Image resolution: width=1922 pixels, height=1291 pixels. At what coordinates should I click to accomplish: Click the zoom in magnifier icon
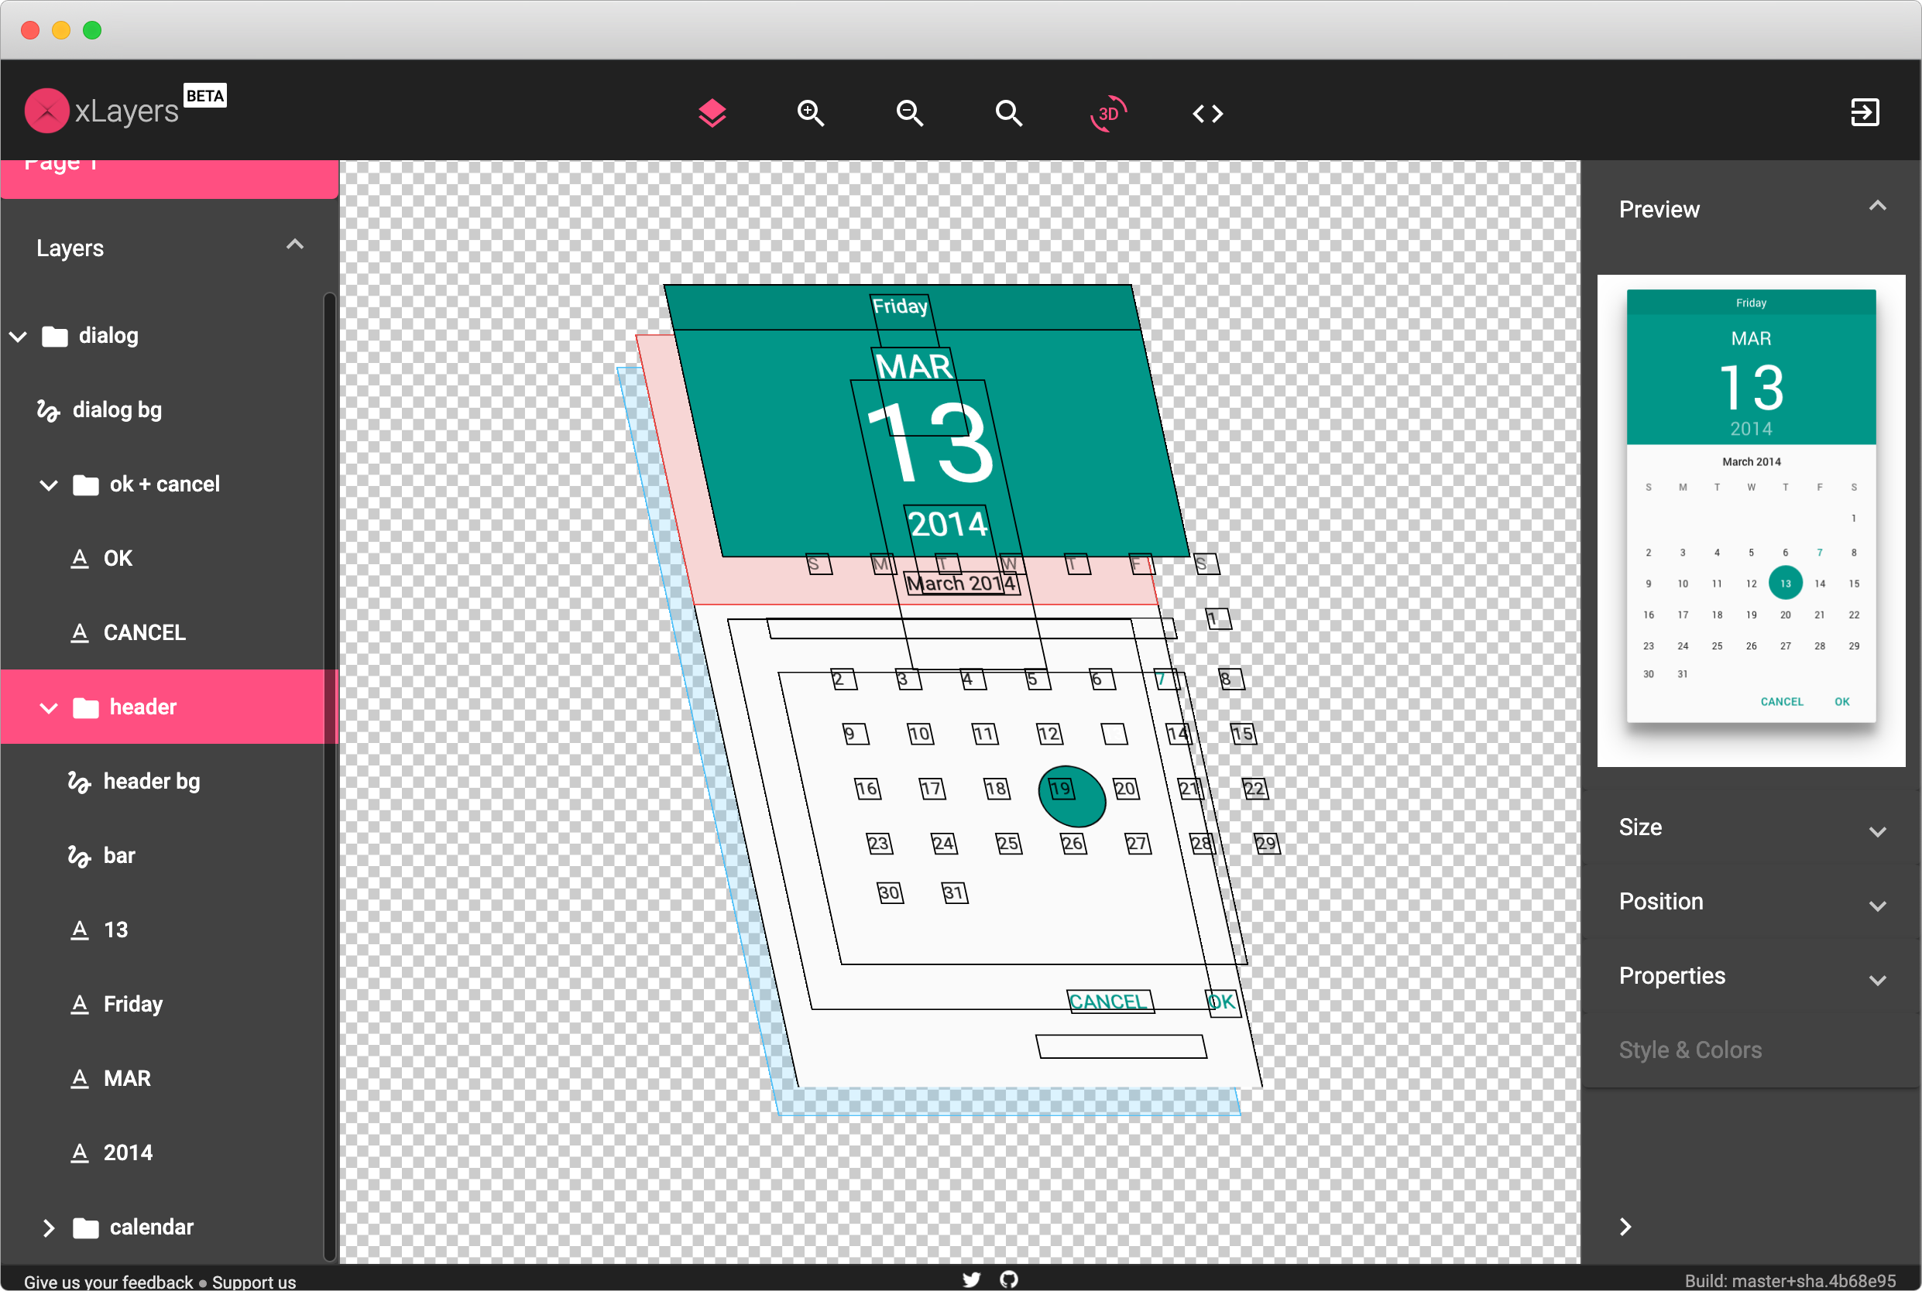click(x=811, y=113)
